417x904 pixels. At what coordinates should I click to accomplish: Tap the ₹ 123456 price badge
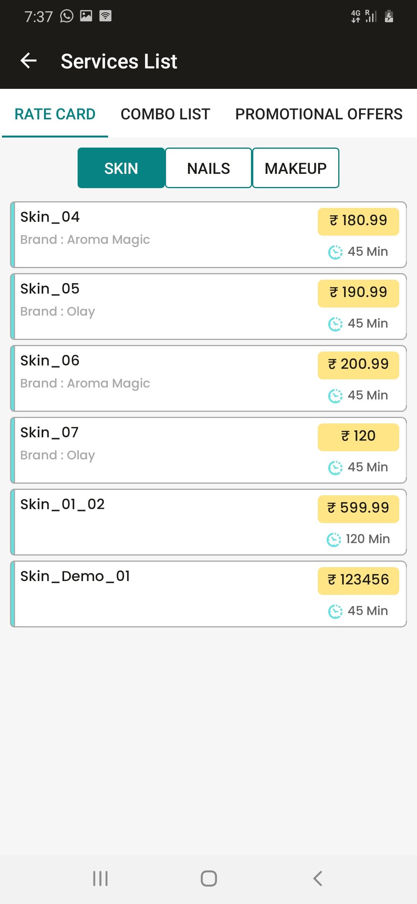click(358, 581)
